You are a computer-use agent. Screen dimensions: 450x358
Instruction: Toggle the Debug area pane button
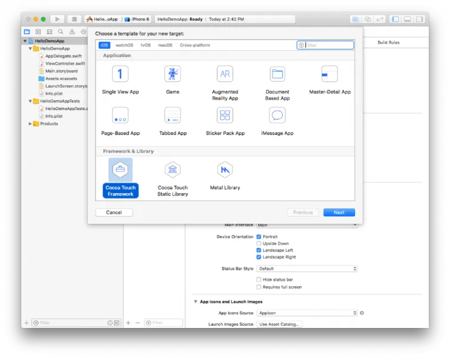[408, 19]
